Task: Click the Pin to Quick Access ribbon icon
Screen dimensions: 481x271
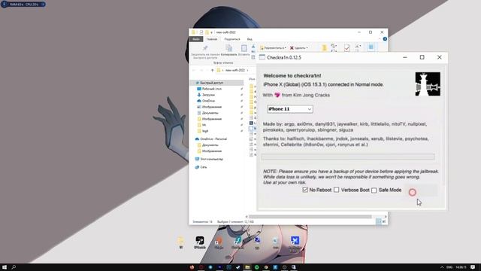Action: coord(205,48)
